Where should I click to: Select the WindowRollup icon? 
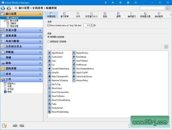74,80
